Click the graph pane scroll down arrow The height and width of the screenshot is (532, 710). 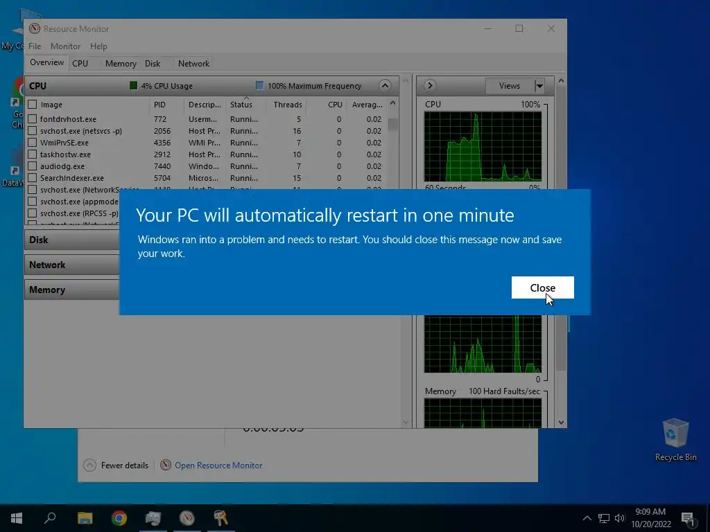pyautogui.click(x=561, y=423)
